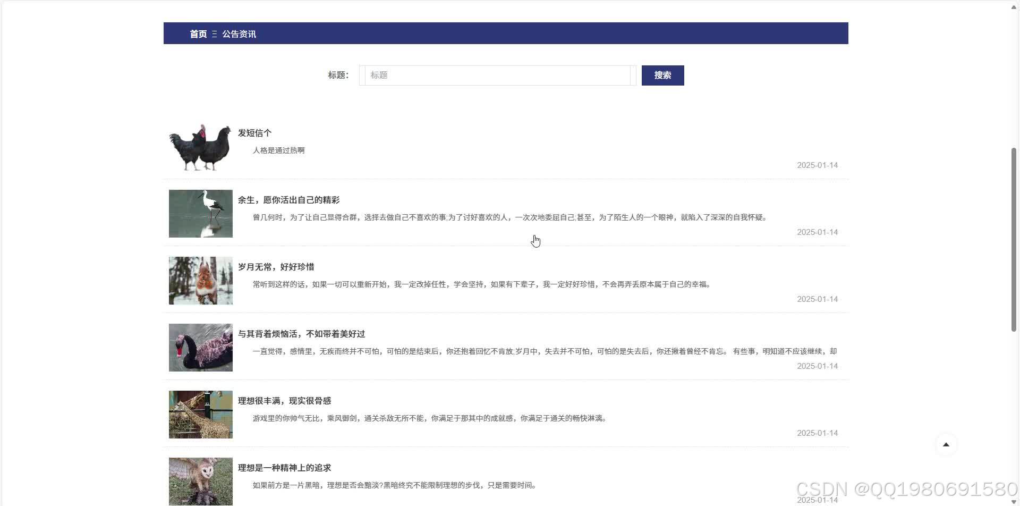Click the summary text 人格是通过热啊
Screen dimensions: 1020x506
(x=278, y=150)
